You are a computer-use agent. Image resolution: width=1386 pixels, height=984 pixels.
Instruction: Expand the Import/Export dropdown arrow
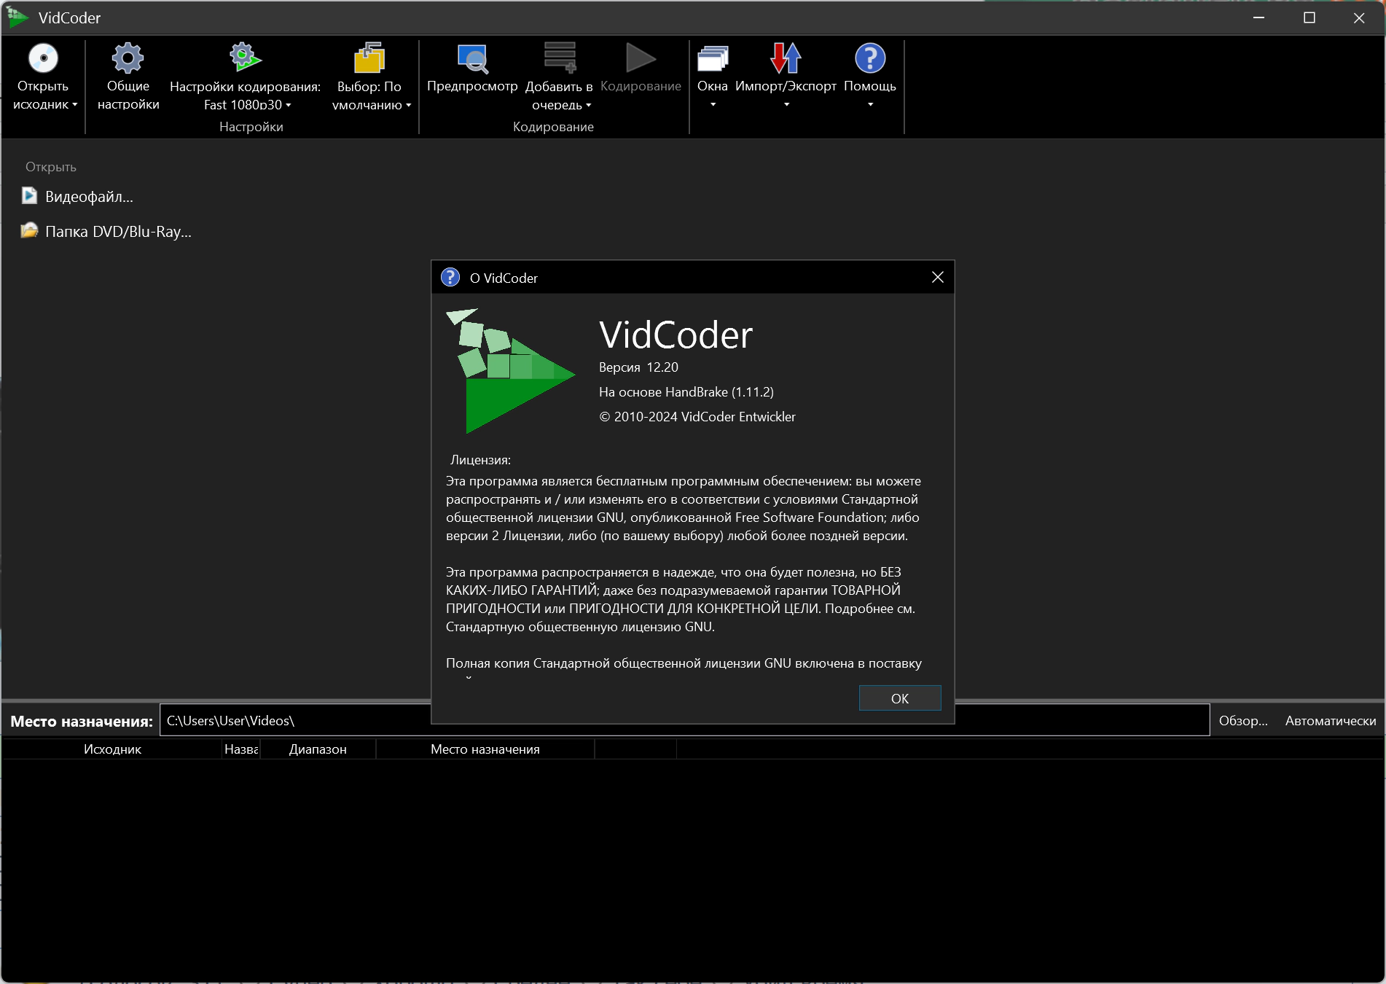tap(786, 104)
